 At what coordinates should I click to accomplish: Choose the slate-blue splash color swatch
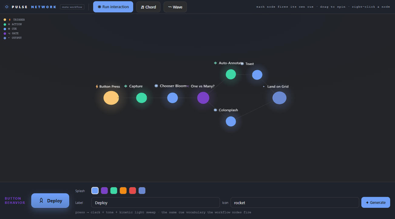pos(142,191)
